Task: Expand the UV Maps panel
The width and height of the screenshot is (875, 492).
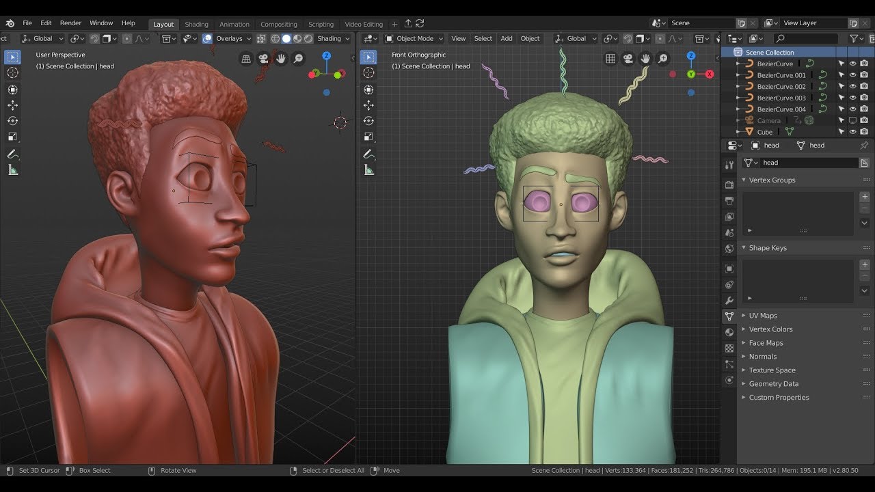Action: click(x=763, y=316)
